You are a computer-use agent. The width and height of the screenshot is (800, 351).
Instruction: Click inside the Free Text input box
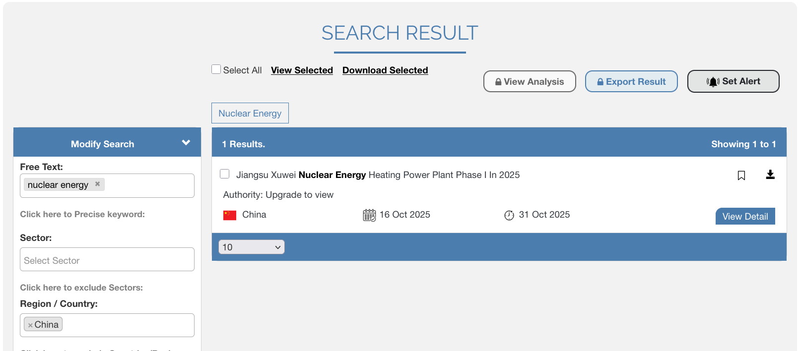coord(107,185)
